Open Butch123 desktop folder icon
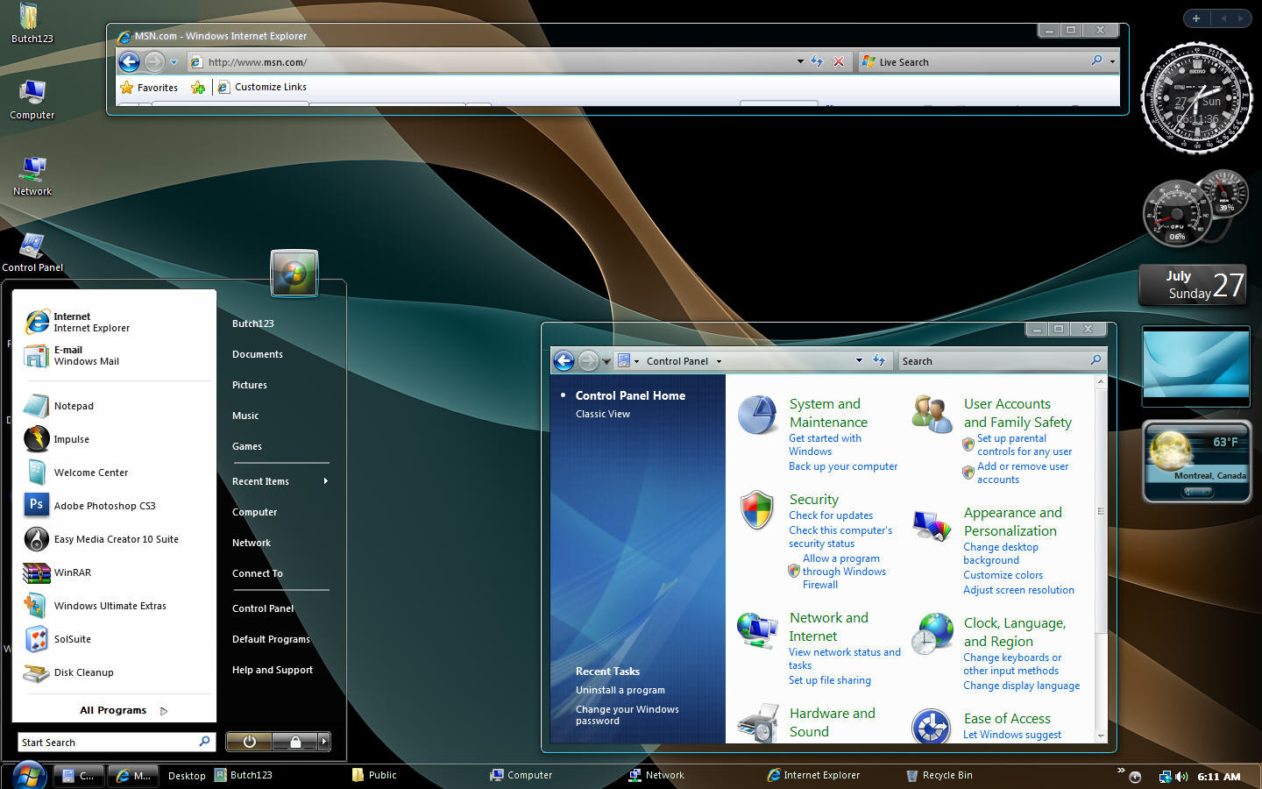The height and width of the screenshot is (789, 1262). (32, 24)
